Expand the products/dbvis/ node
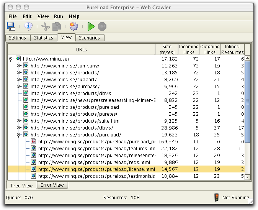258x210 pixels. click(19, 128)
